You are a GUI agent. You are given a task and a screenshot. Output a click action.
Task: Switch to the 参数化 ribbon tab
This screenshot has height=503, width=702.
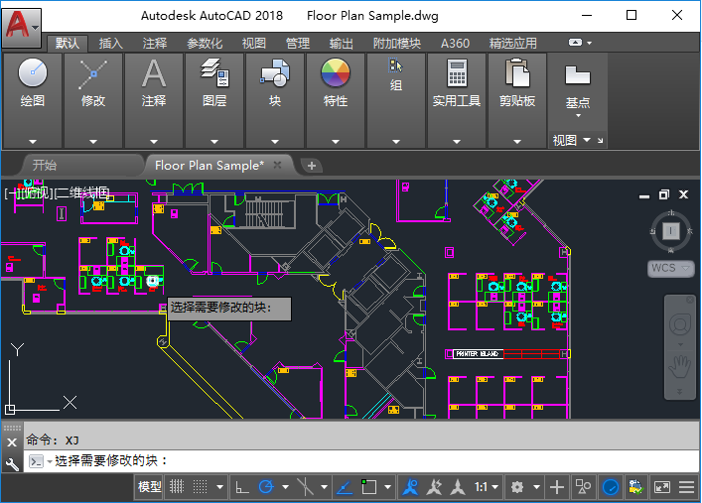point(205,44)
